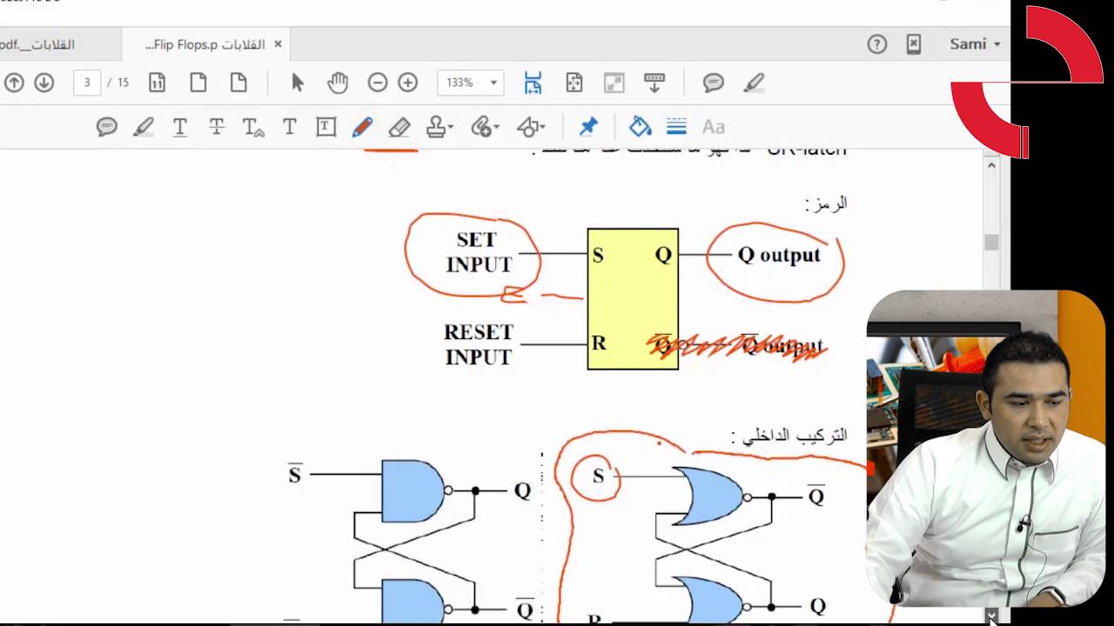Select the Eraser tool
The width and height of the screenshot is (1114, 626).
coord(399,127)
